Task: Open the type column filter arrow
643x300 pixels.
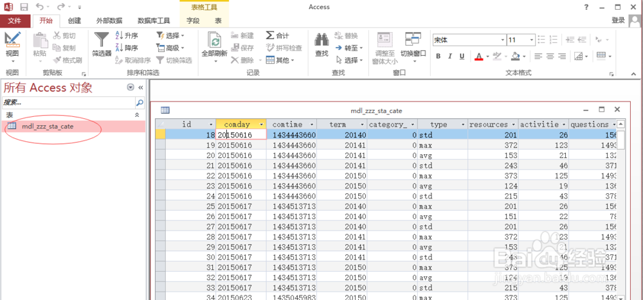Action: (464, 124)
